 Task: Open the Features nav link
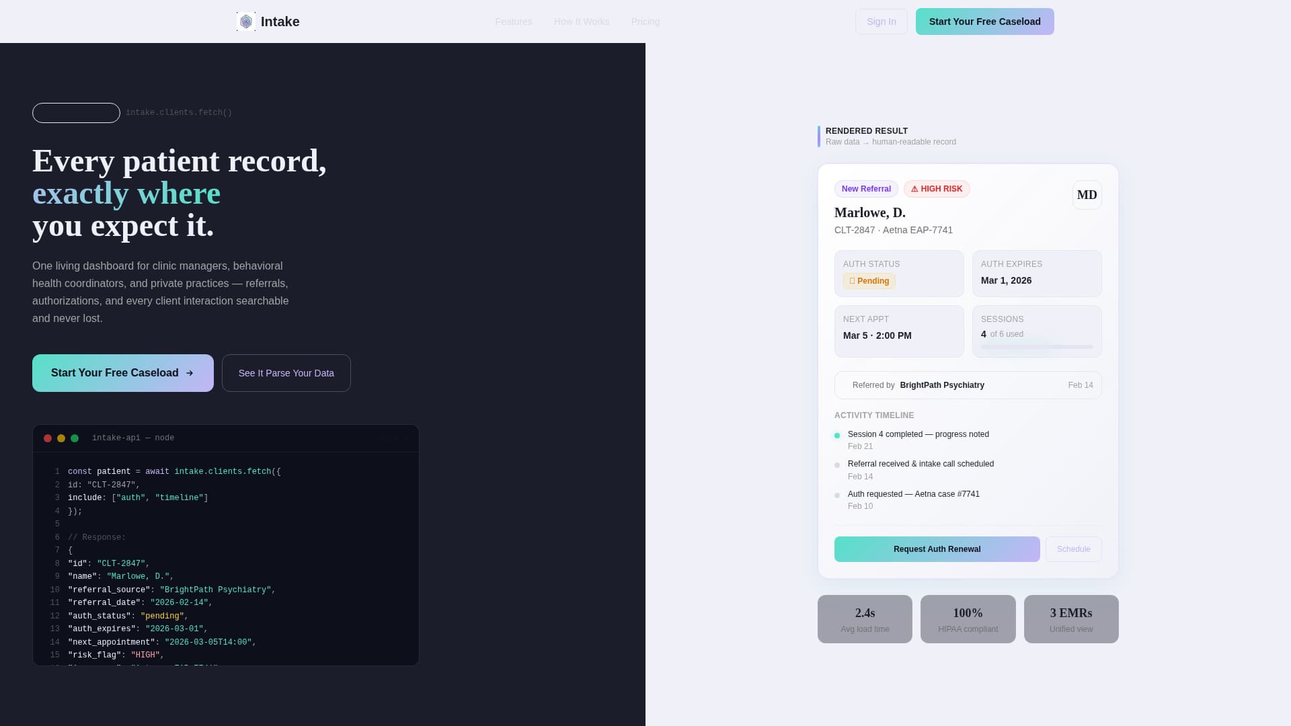point(514,22)
